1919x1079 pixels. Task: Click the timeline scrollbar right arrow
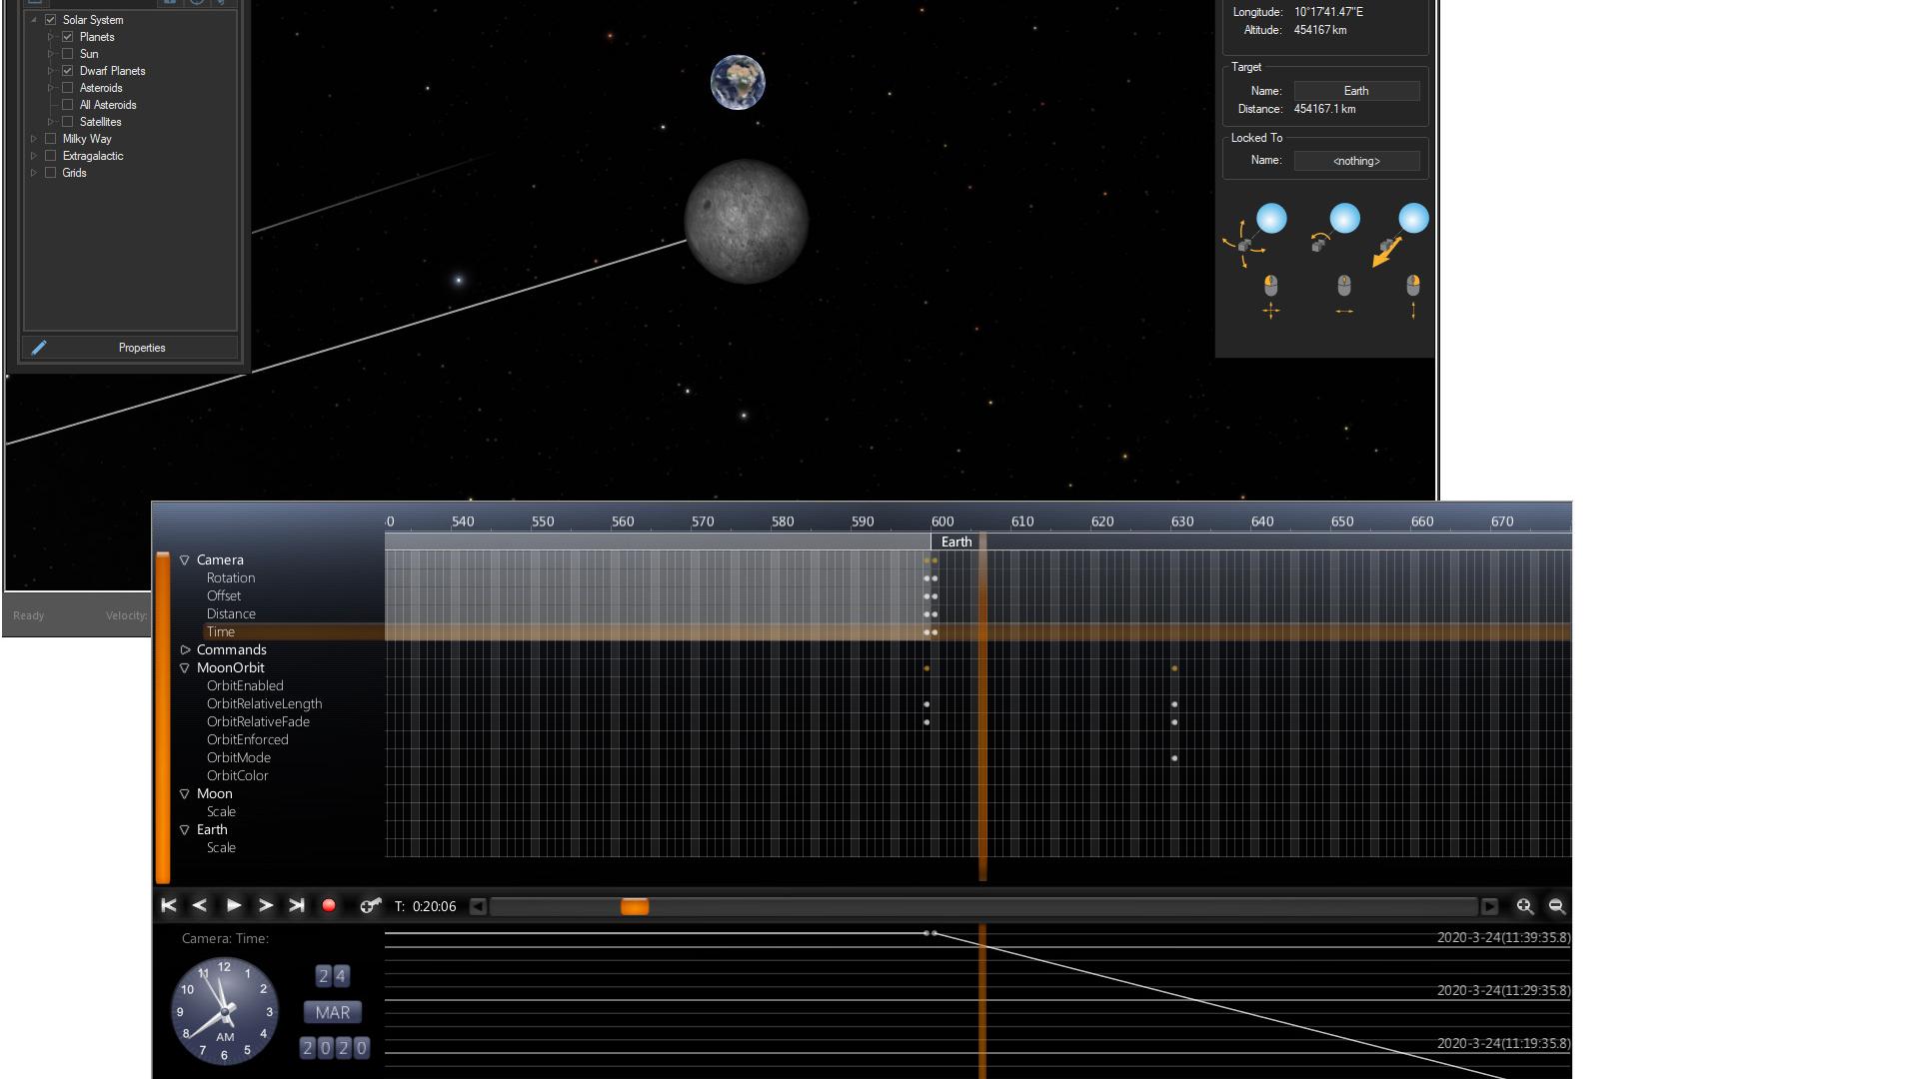1489,906
